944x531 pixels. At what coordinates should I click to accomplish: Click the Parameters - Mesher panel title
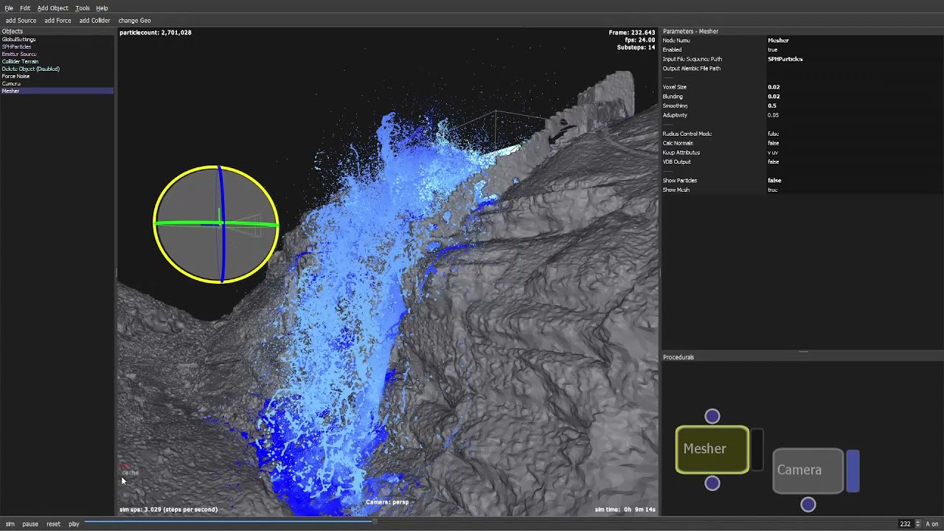(690, 32)
